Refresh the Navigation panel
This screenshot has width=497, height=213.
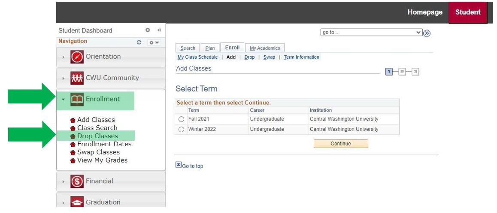pos(139,42)
